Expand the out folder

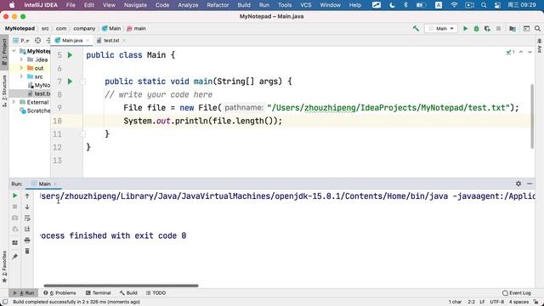(x=21, y=68)
